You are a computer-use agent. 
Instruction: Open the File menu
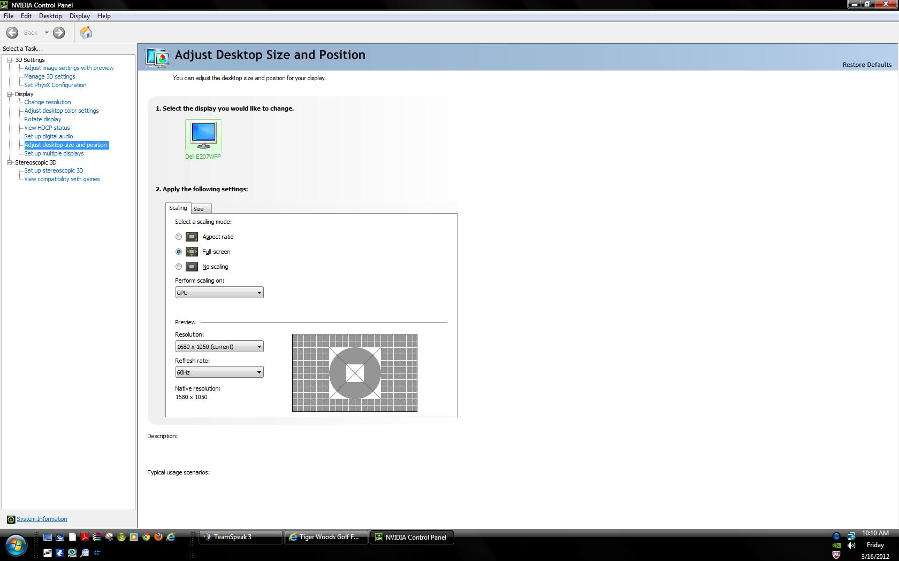pyautogui.click(x=9, y=16)
